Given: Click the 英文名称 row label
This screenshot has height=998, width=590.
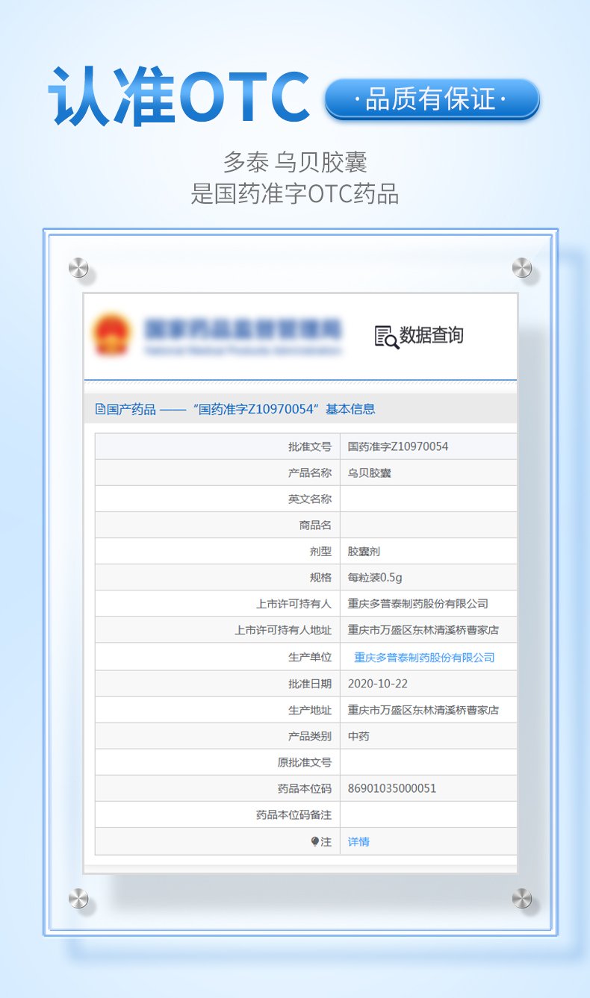Looking at the screenshot, I should (x=310, y=499).
